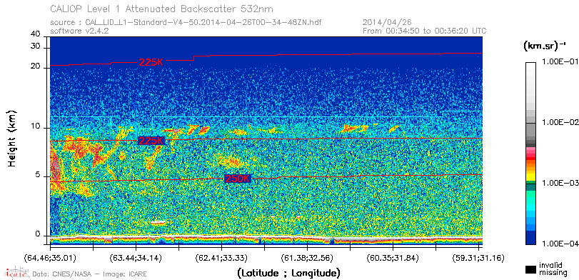
Task: Click the y-axis tick label 40
Action: [x=36, y=34]
